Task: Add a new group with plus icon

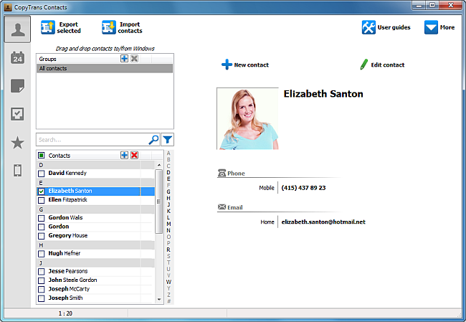Action: pyautogui.click(x=124, y=59)
